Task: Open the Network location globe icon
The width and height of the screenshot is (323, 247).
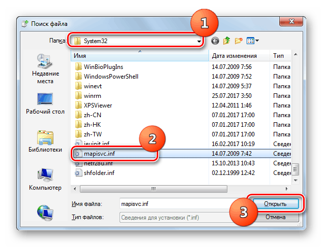Action: click(x=45, y=213)
